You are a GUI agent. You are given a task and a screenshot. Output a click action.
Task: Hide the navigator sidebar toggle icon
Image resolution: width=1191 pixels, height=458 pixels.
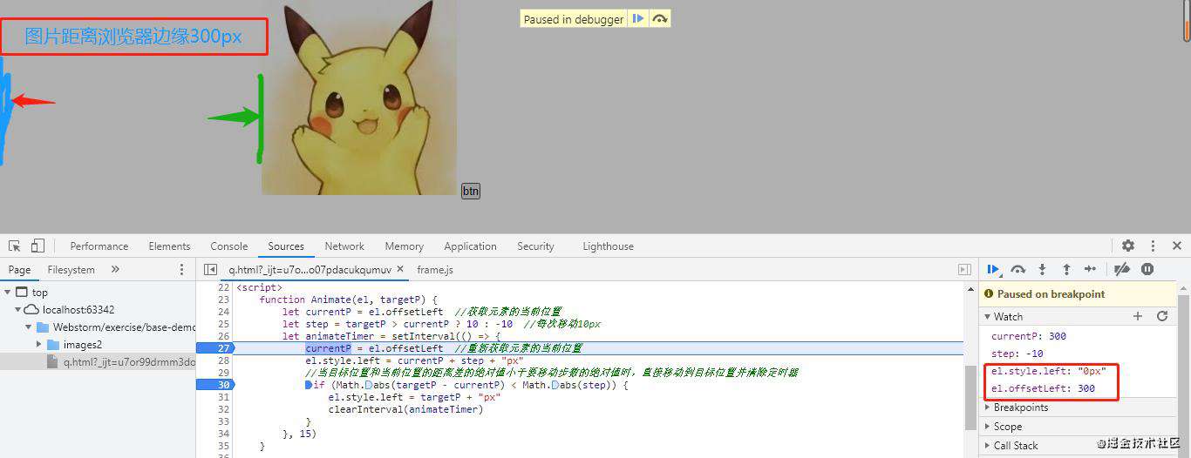[210, 270]
